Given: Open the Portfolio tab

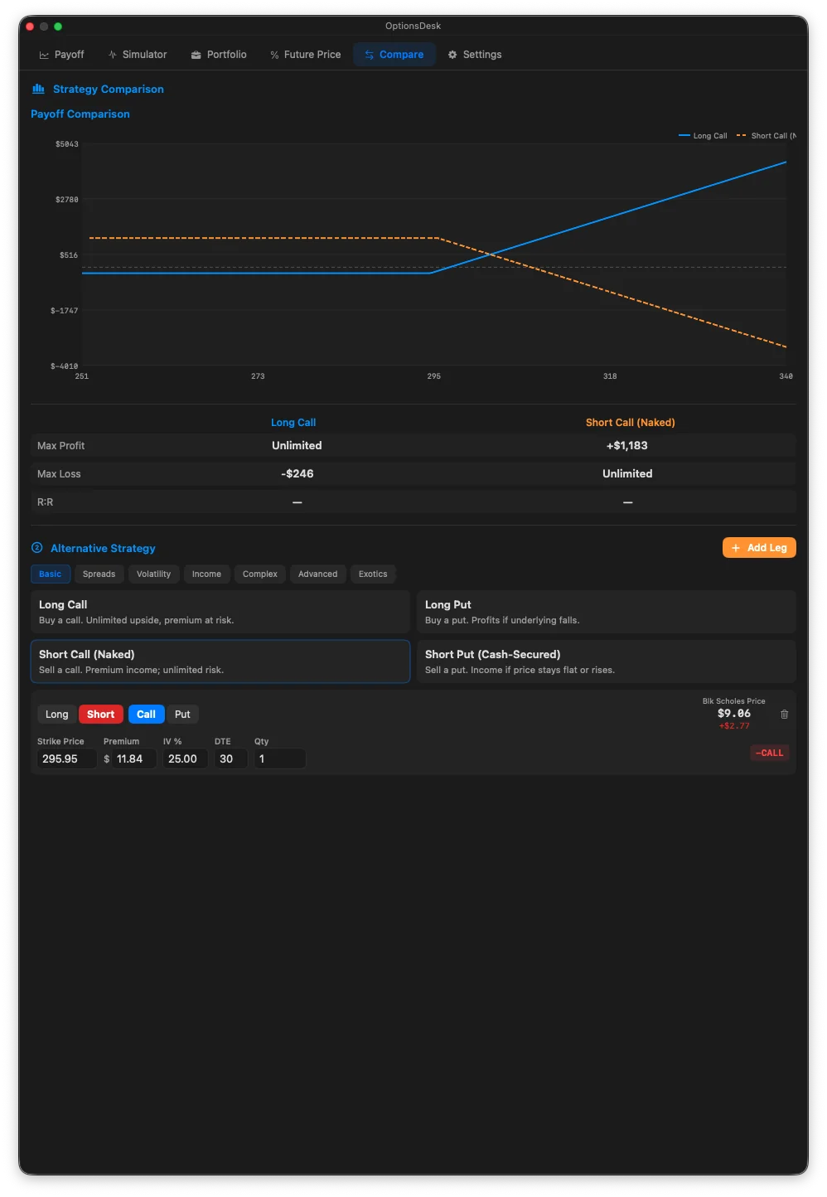Looking at the screenshot, I should coord(219,55).
